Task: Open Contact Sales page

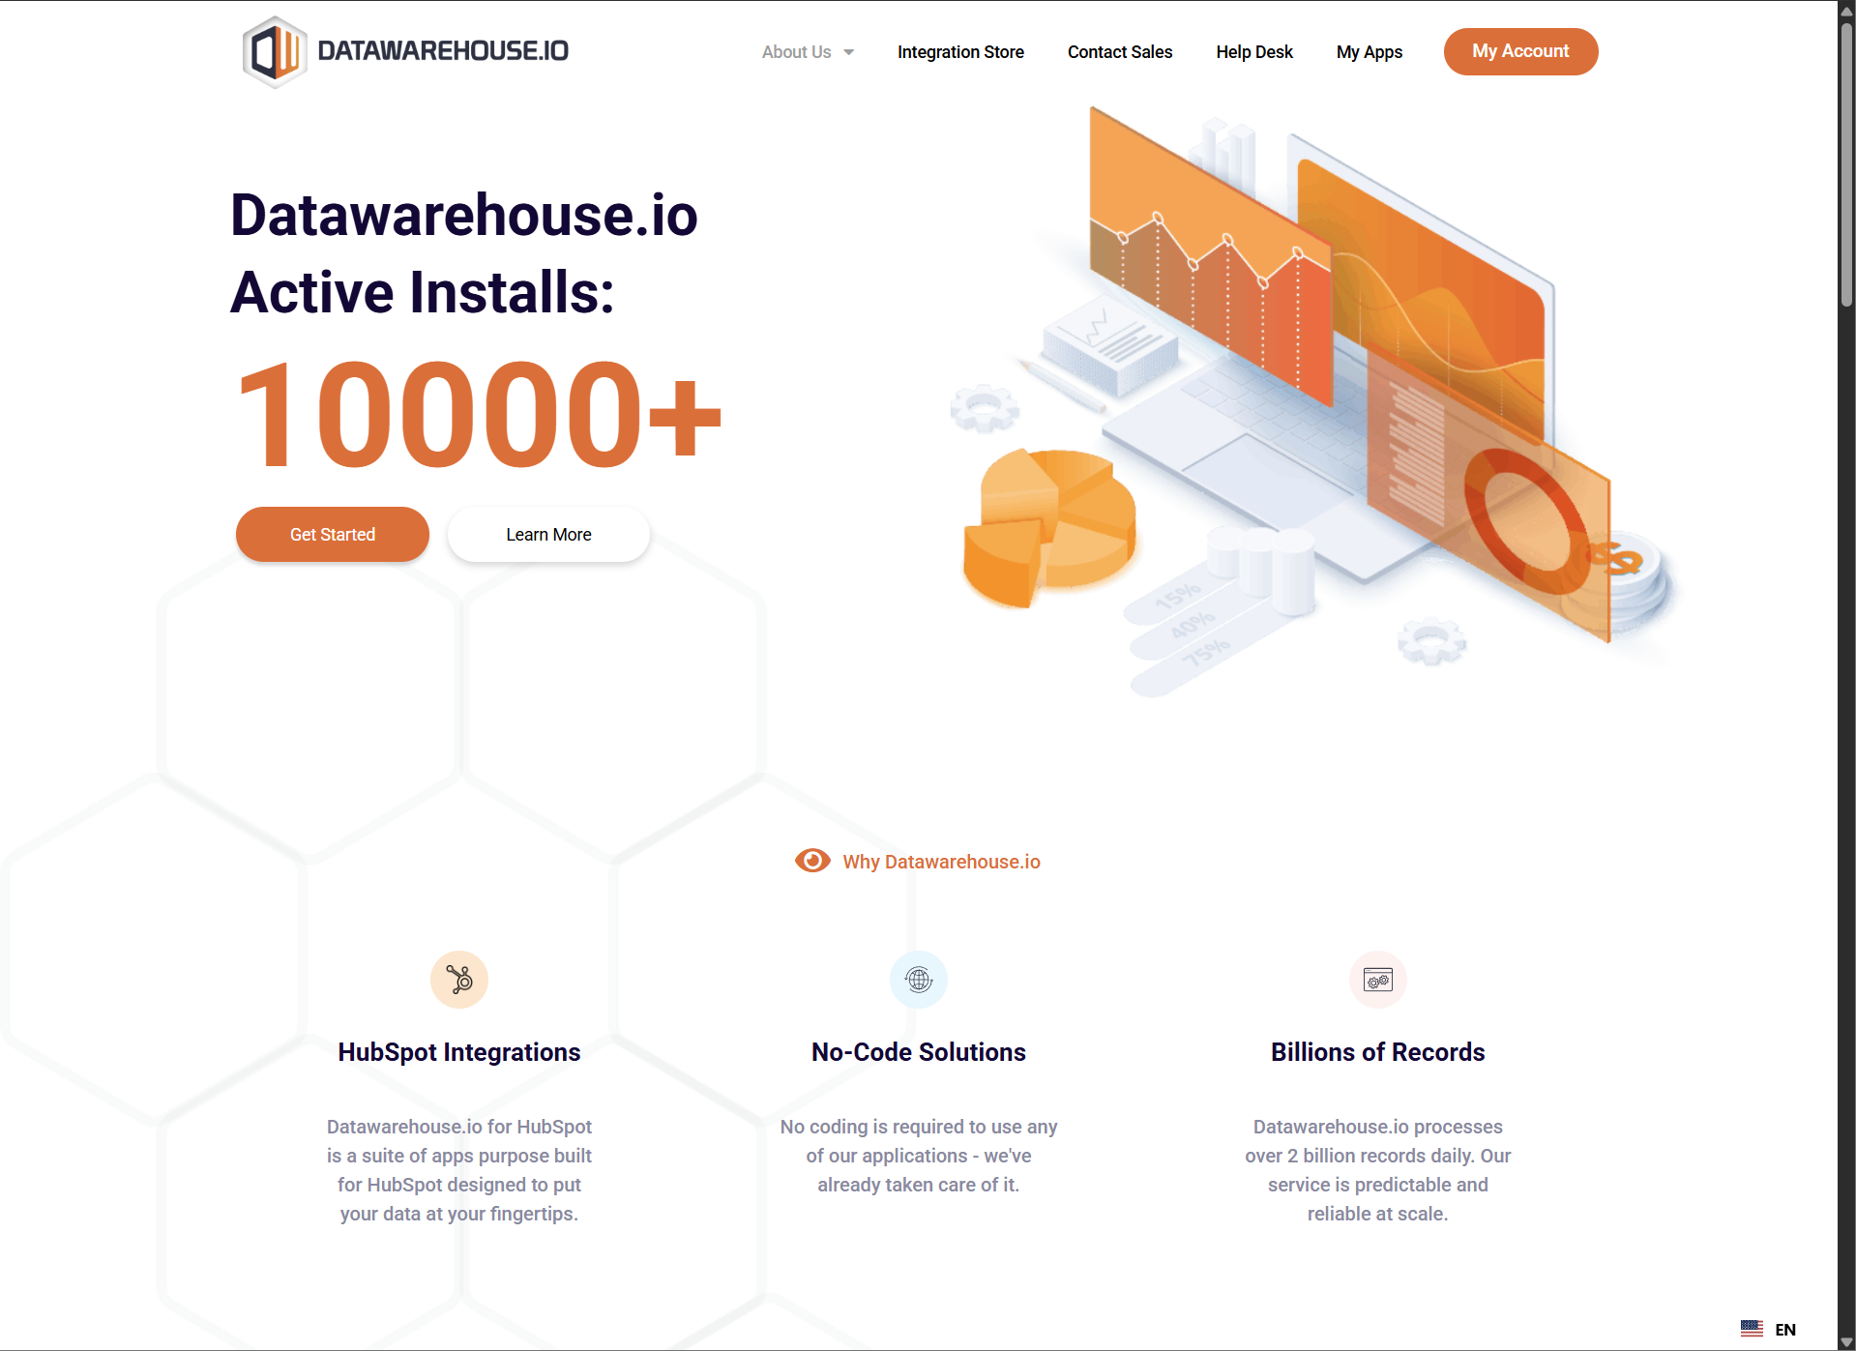Action: point(1120,52)
